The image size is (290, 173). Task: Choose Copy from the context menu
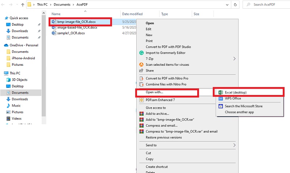click(x=149, y=159)
